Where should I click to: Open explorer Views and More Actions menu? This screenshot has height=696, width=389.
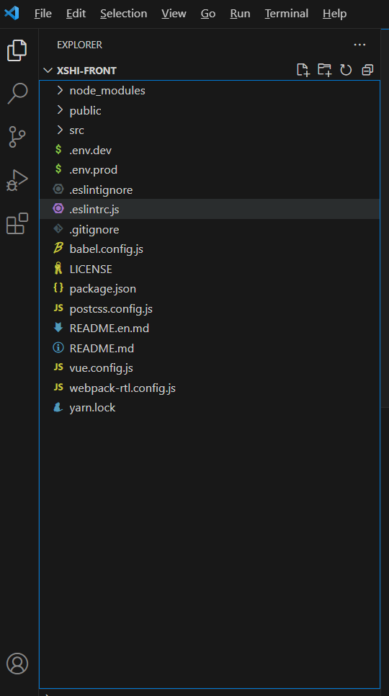pyautogui.click(x=359, y=45)
